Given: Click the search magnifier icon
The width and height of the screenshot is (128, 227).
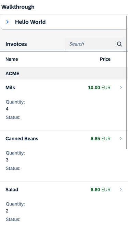Looking at the screenshot, I should point(119,44).
